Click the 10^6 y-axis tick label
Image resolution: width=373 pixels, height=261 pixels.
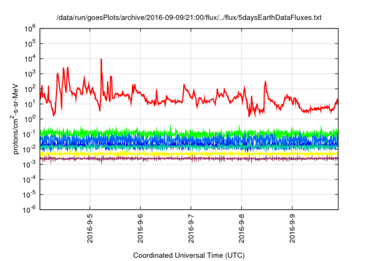tap(30, 29)
